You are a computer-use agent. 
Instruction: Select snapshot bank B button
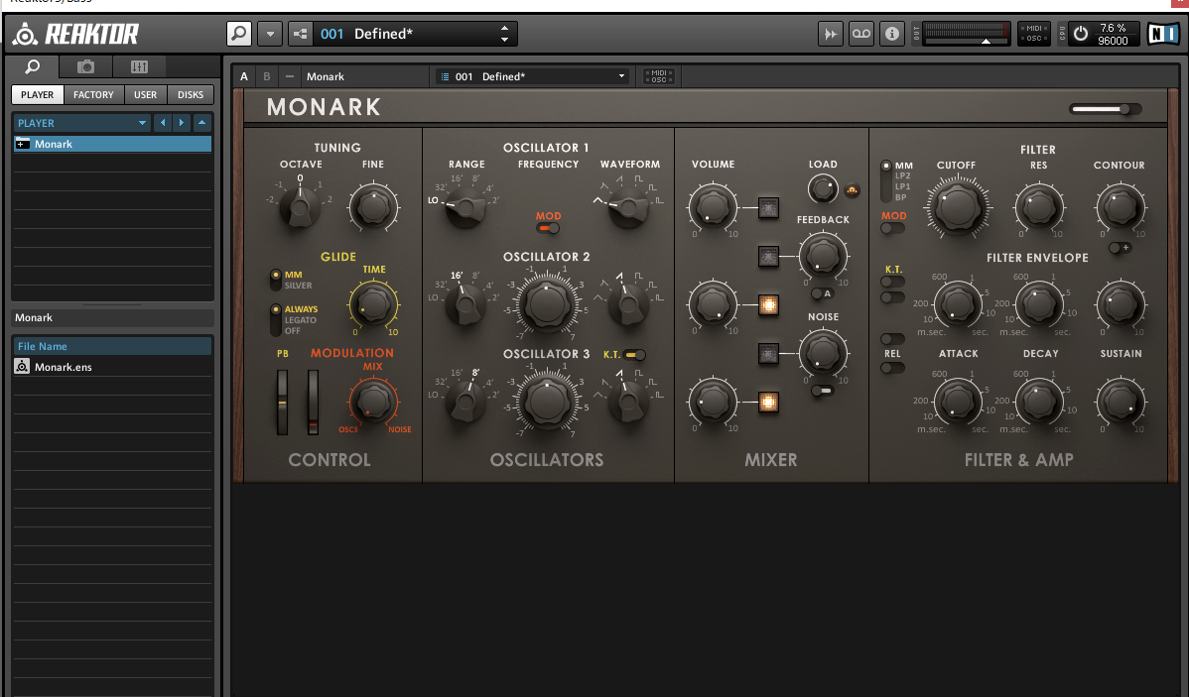click(x=266, y=76)
